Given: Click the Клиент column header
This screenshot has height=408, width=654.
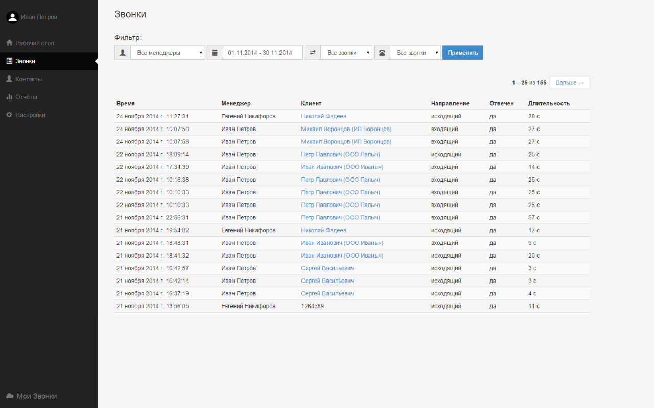Looking at the screenshot, I should click(x=311, y=103).
